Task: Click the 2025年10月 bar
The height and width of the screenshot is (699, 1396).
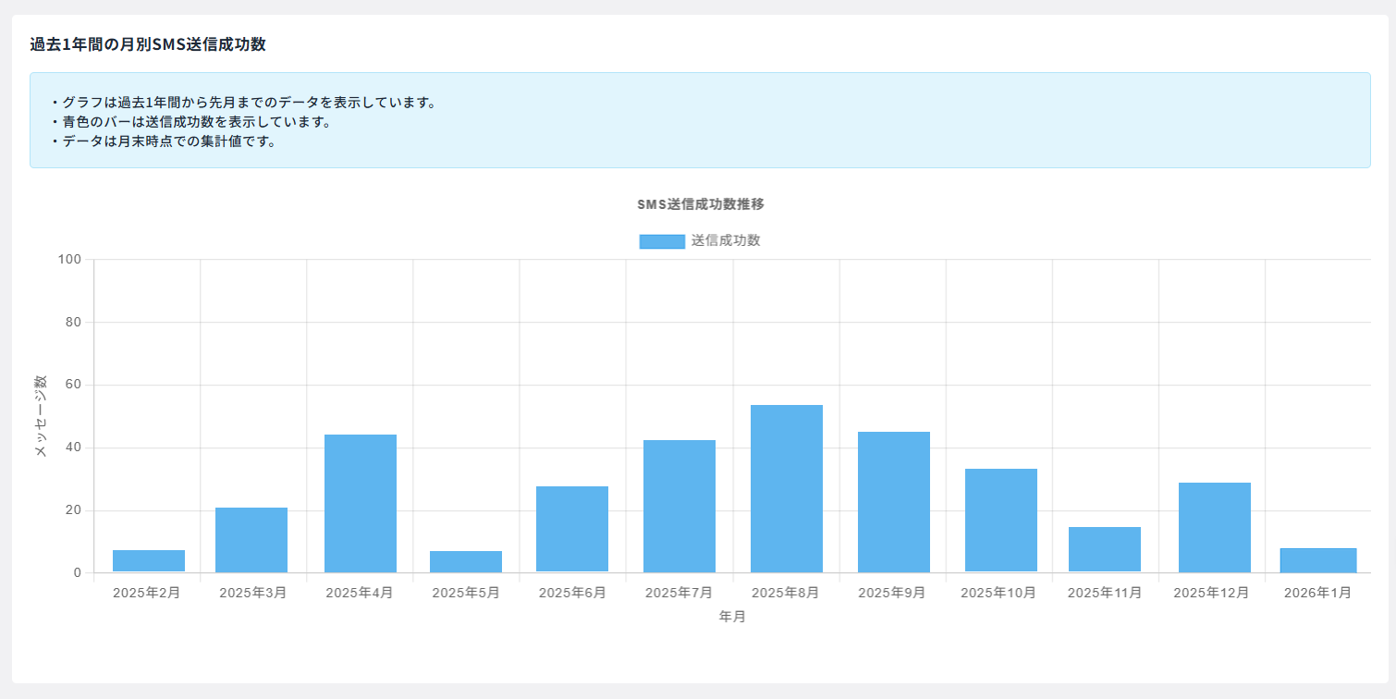Action: pyautogui.click(x=1001, y=521)
